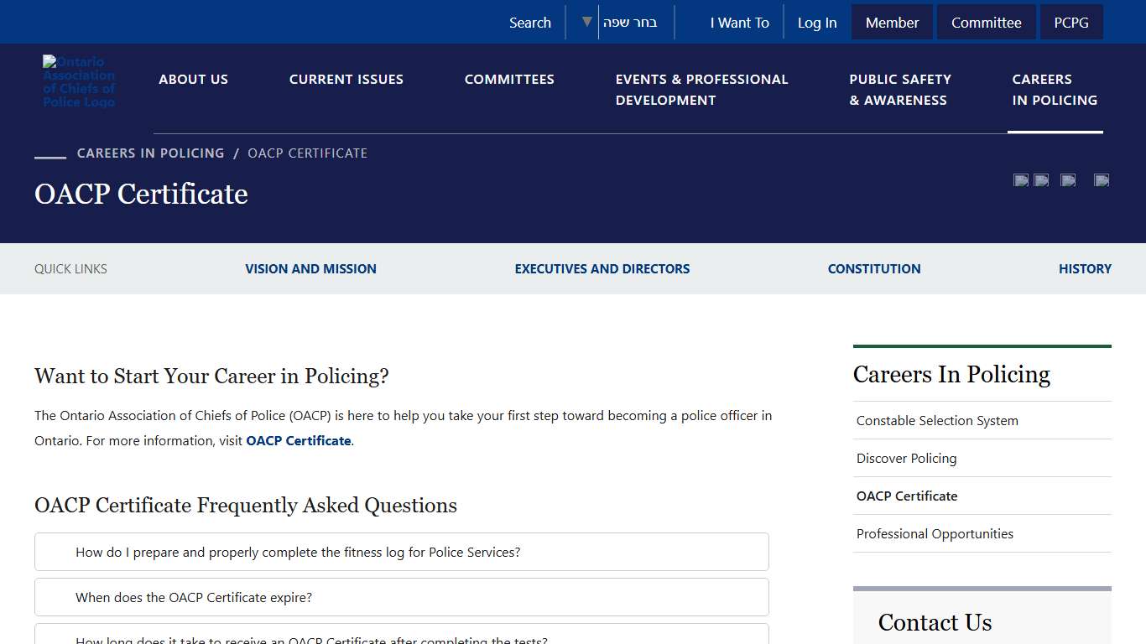Click the Member button
Image resolution: width=1146 pixels, height=644 pixels.
point(892,23)
